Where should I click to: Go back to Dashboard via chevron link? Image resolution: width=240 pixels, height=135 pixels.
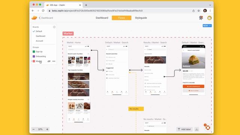click(46, 18)
